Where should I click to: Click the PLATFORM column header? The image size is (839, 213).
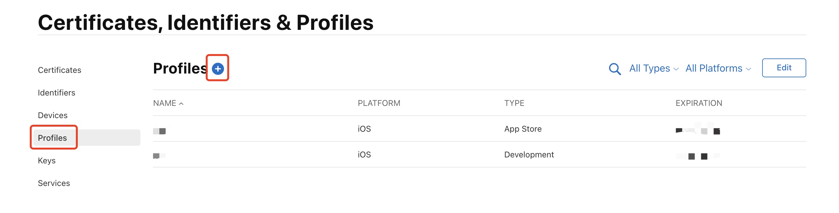click(379, 103)
